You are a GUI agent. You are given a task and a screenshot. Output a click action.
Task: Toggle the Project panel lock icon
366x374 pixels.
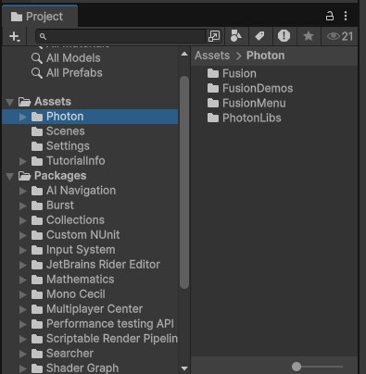(x=330, y=16)
